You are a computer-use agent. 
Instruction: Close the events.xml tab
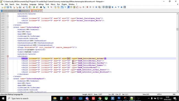pyautogui.click(x=41, y=11)
